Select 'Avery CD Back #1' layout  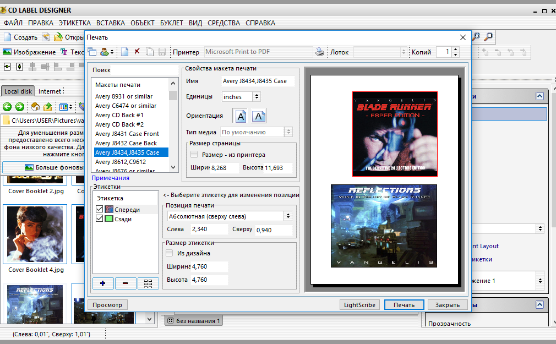pos(119,115)
